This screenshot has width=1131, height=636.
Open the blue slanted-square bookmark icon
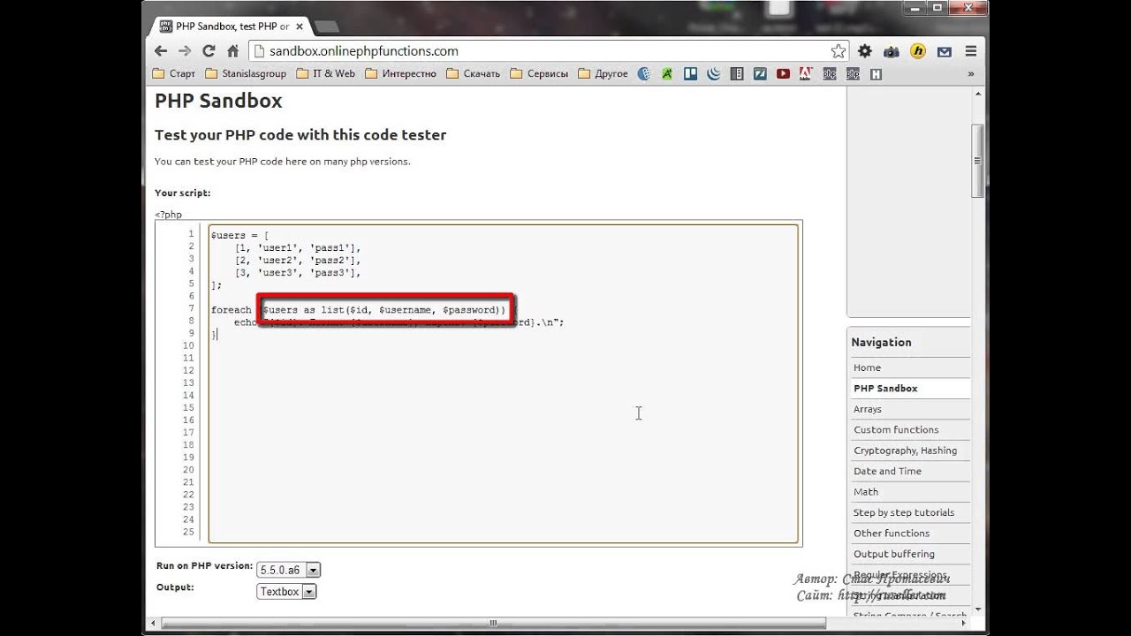coord(759,74)
